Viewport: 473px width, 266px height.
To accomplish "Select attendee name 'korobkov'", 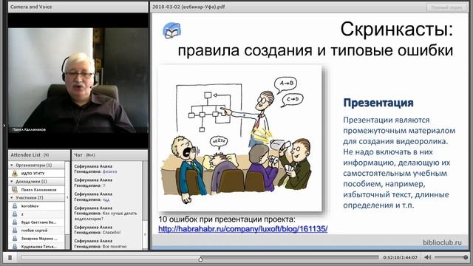I will click(30, 206).
